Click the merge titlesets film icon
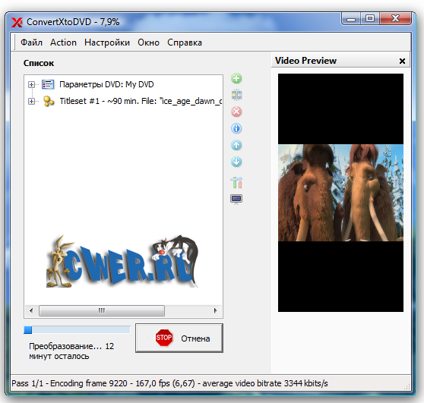The height and width of the screenshot is (403, 424). (236, 95)
